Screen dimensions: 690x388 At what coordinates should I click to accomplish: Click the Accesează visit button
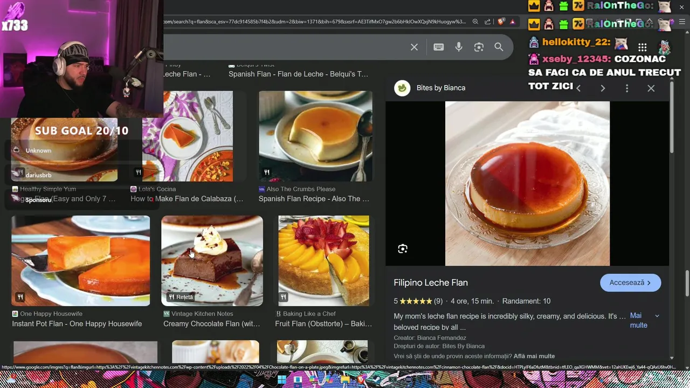[x=630, y=282]
